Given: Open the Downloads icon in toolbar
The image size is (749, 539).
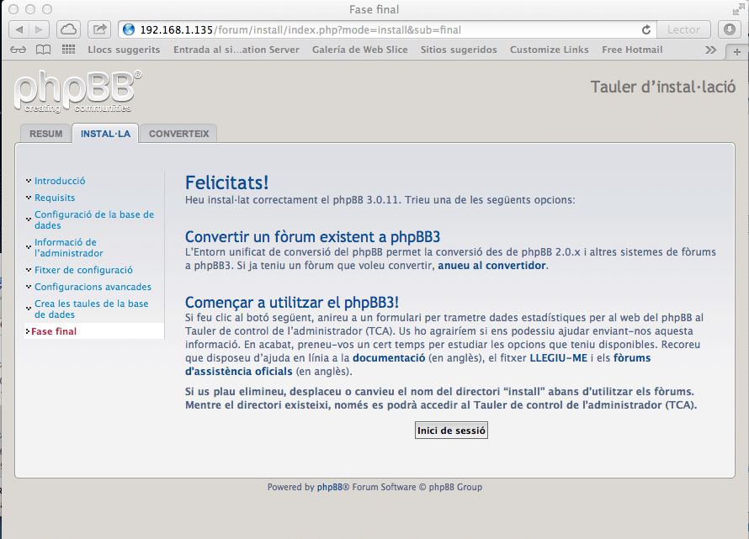Looking at the screenshot, I should [730, 29].
